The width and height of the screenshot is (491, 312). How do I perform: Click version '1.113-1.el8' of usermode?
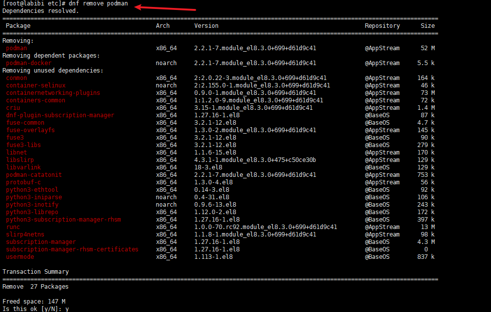coord(214,257)
